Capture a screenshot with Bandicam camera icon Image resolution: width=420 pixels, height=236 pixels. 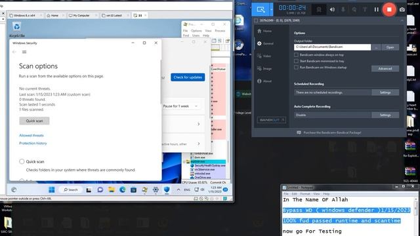402,10
